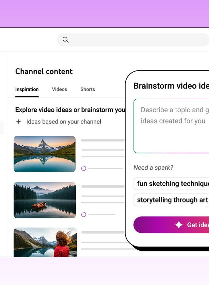Viewport: 209px width, 285px height.
Task: Open the mountain peak reflection thumbnail
Action: [45, 154]
